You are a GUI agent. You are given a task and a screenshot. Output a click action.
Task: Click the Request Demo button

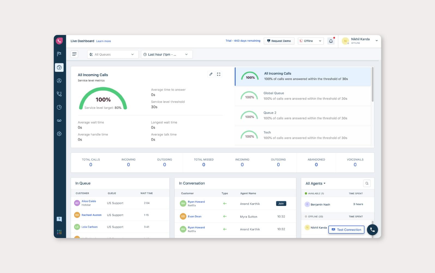[279, 41]
